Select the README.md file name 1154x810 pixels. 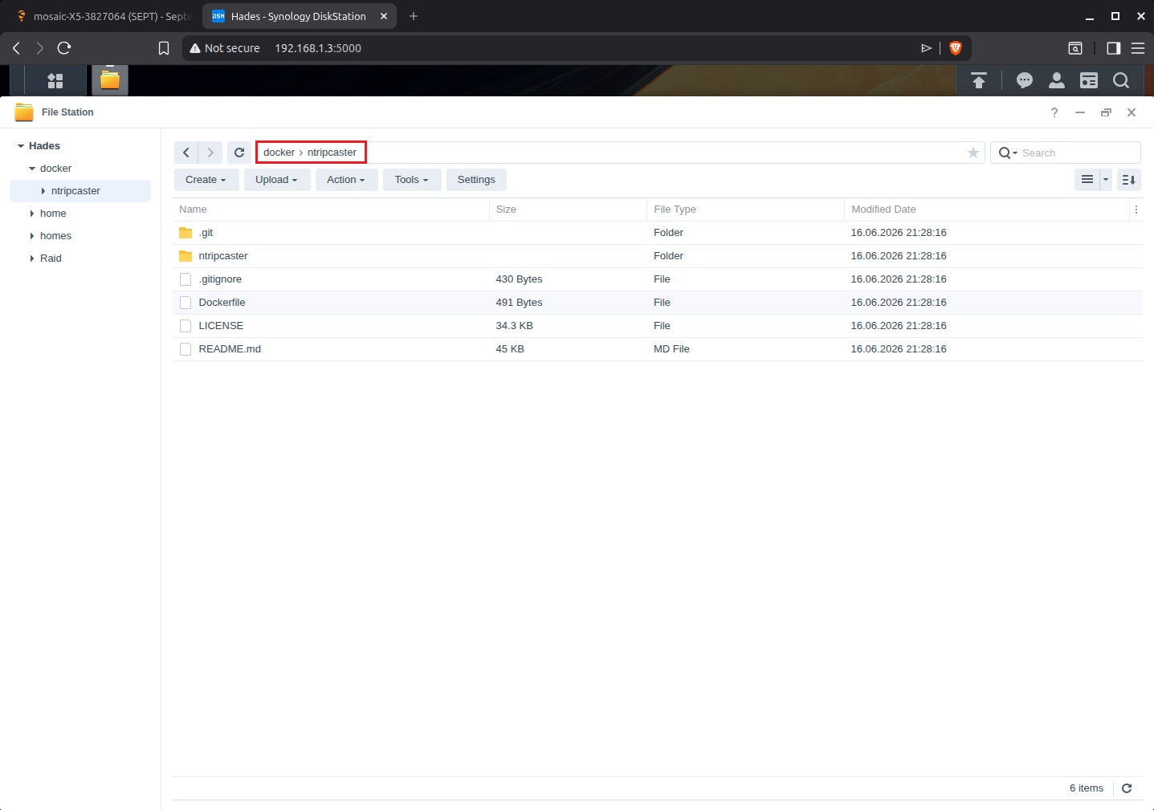coord(230,349)
